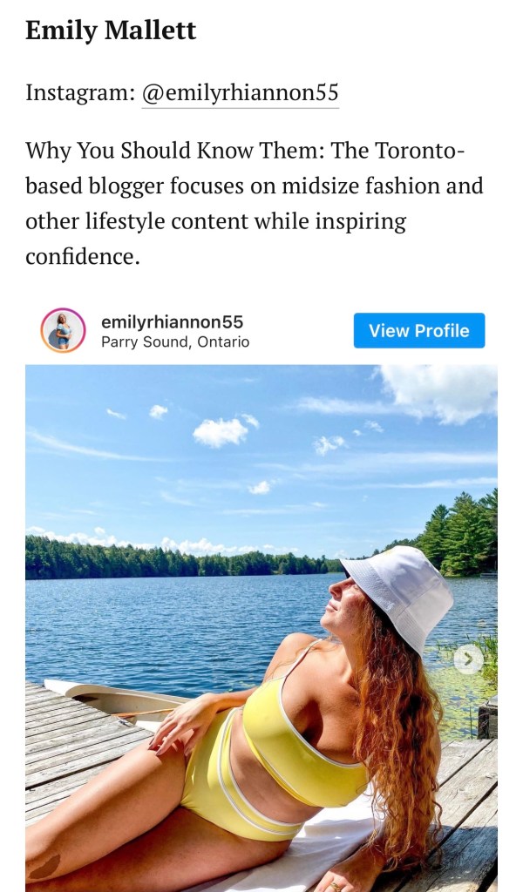Click the Emily Mallett heading
The image size is (523, 892).
coord(111,30)
